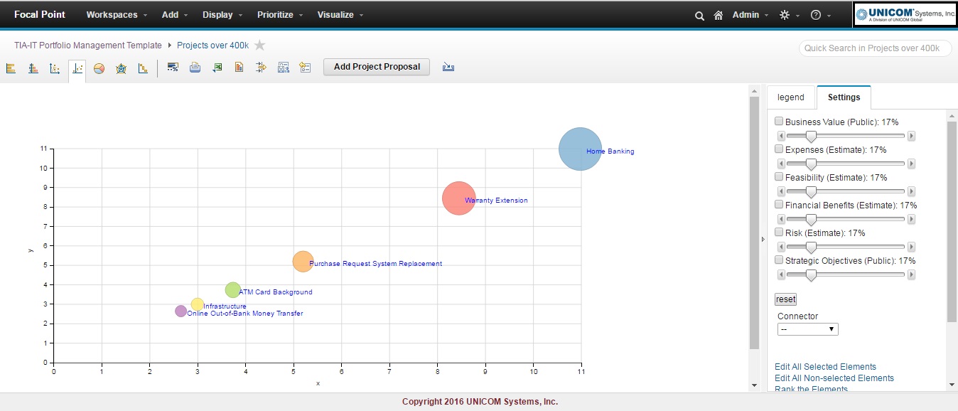
Task: Select the stacked bar chart icon
Action: click(x=33, y=68)
